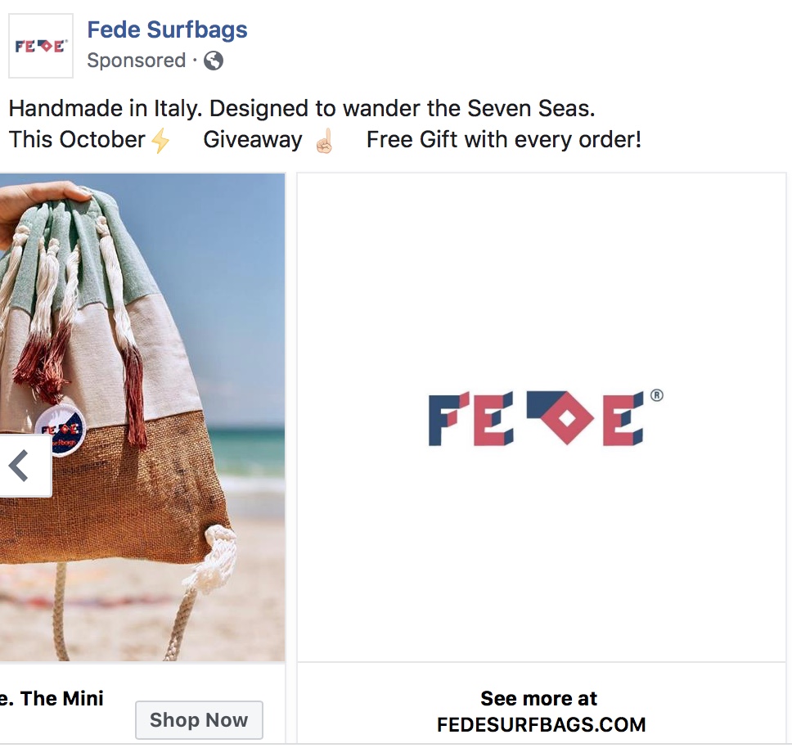Image resolution: width=792 pixels, height=748 pixels.
Task: Click the pointing finger emoji in post
Action: [x=324, y=141]
